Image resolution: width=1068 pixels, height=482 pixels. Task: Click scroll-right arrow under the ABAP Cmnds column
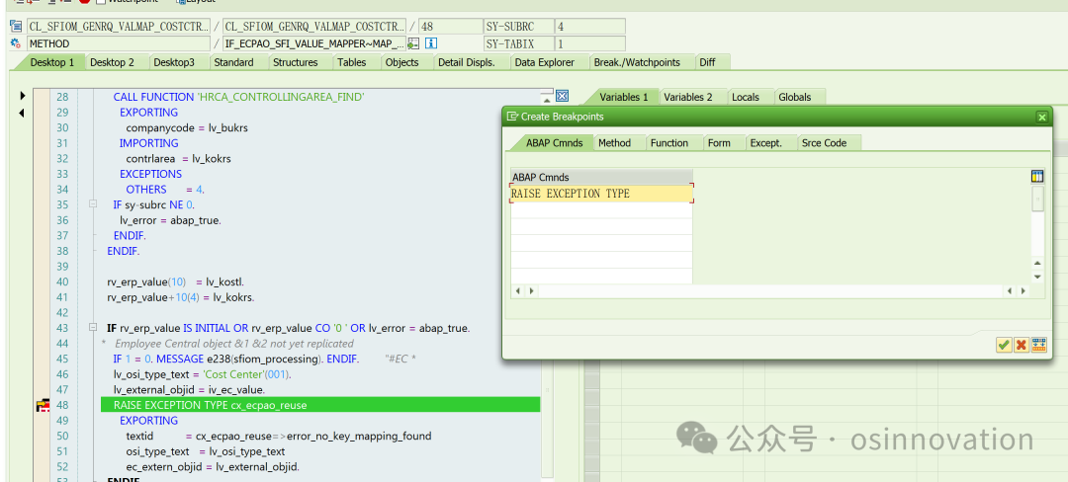point(531,291)
